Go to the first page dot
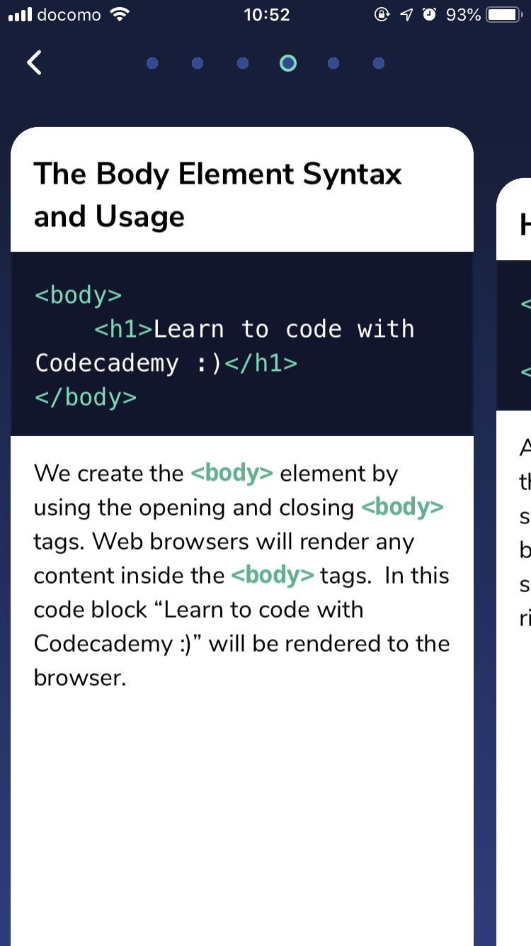Viewport: 531px width, 946px height. click(152, 63)
